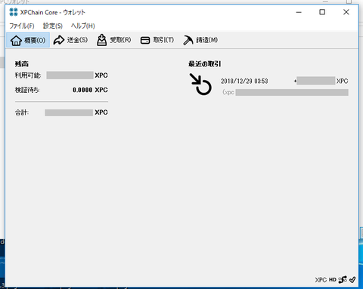The width and height of the screenshot is (363, 289).
Task: Close the XPChain Core wallet window
Action: (x=346, y=12)
